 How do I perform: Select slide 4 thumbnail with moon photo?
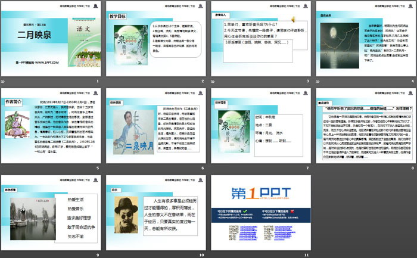[366, 39]
